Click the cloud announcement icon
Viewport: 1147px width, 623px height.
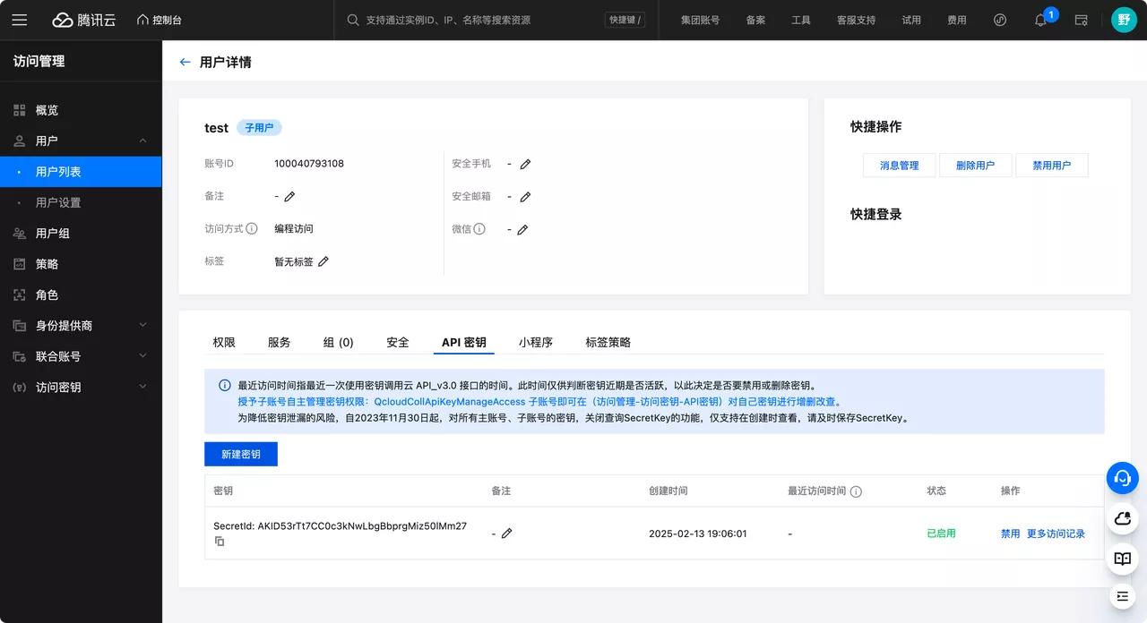point(1122,518)
